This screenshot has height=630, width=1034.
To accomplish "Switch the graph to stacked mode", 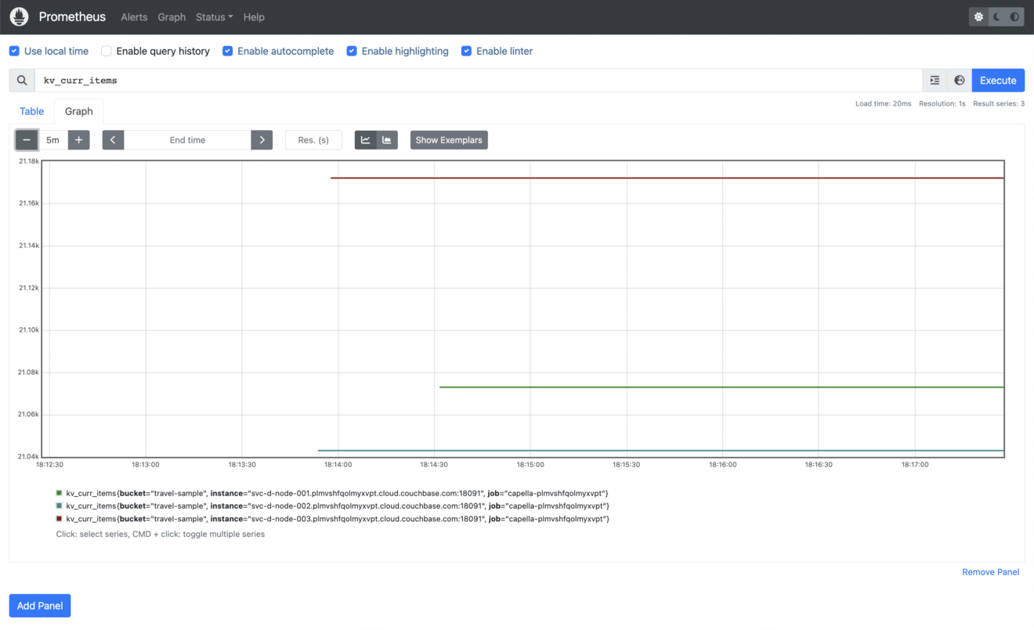I will 385,139.
